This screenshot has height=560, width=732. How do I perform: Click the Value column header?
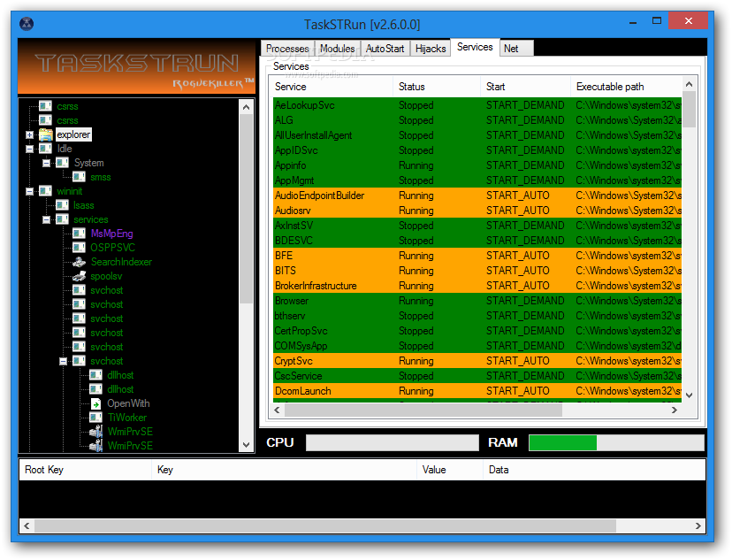pos(449,470)
